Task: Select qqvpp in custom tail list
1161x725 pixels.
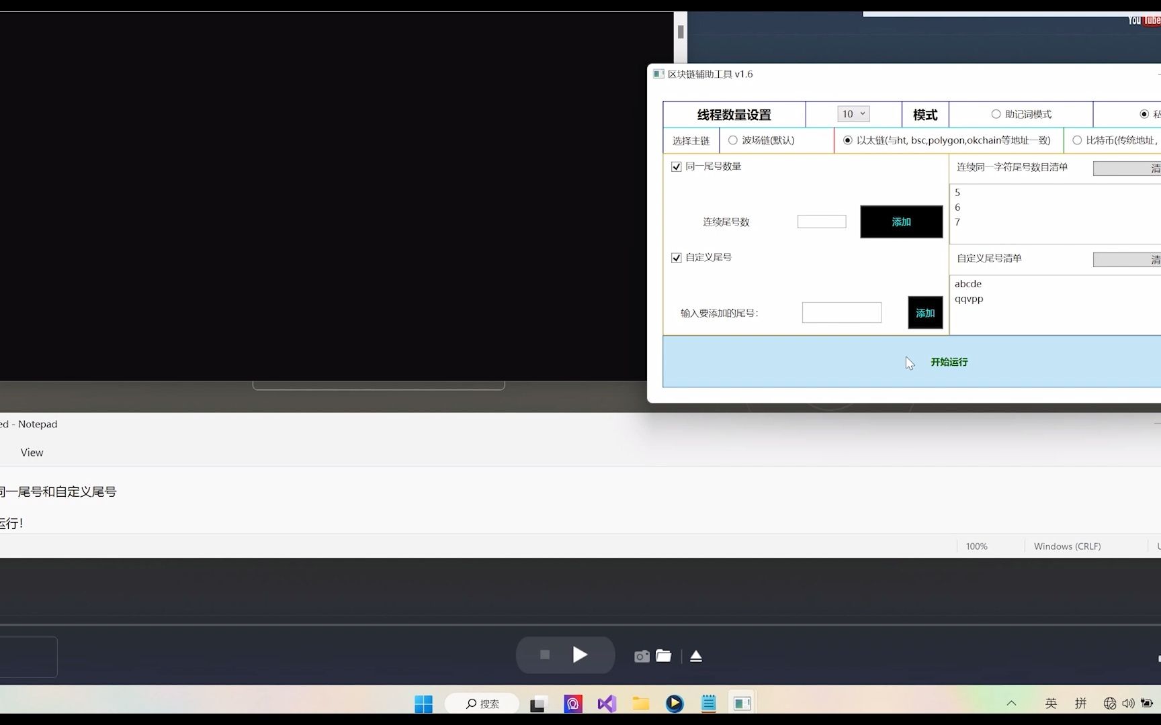Action: (x=969, y=299)
